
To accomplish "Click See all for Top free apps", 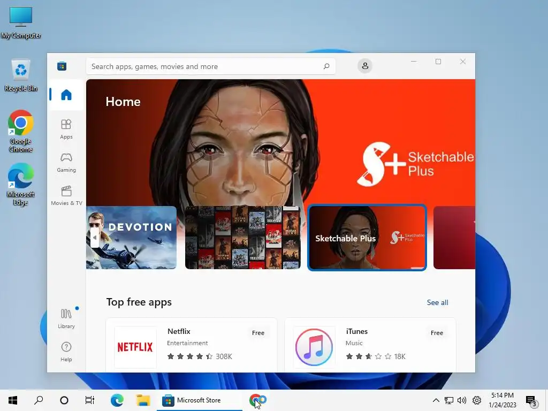I will pos(437,303).
